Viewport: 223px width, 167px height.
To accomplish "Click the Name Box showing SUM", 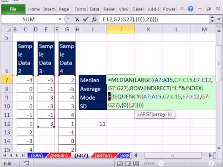I will 29,19.
